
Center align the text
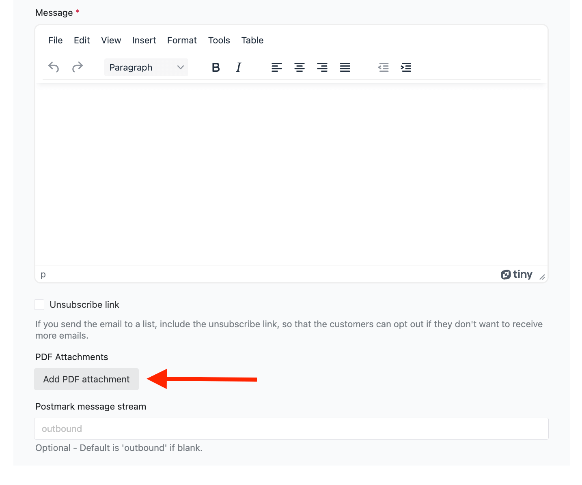click(x=300, y=67)
